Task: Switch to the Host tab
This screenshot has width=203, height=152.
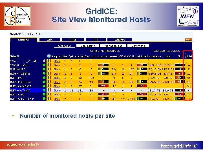Action: 73,40
